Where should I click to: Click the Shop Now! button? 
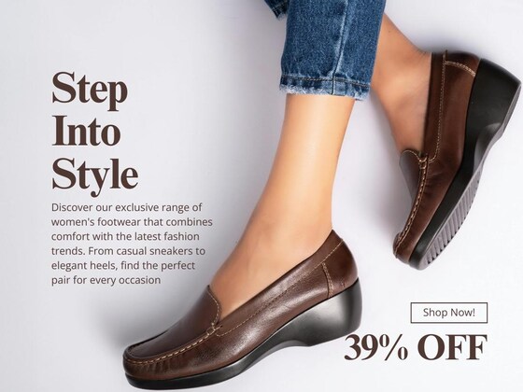(448, 313)
